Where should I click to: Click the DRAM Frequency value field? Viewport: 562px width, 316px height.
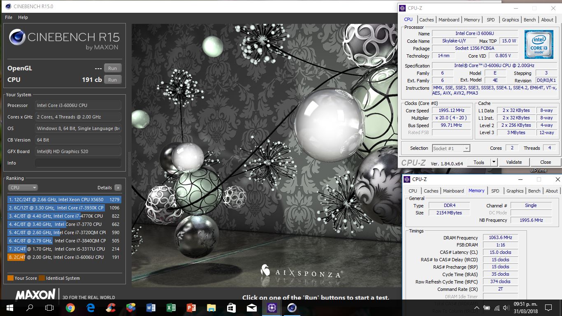(500, 238)
